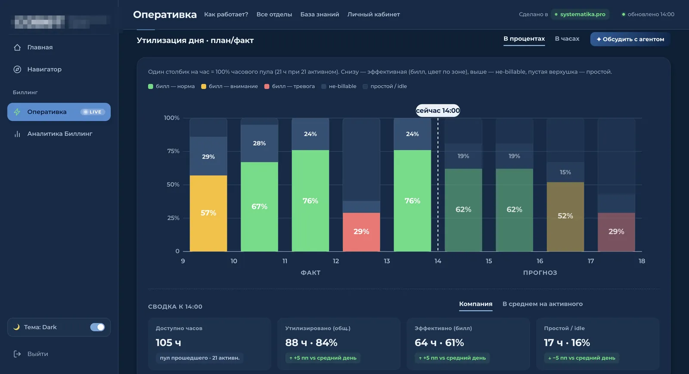This screenshot has width=689, height=374.
Task: Open Аналитика Биллинг bar chart icon
Action: click(17, 134)
